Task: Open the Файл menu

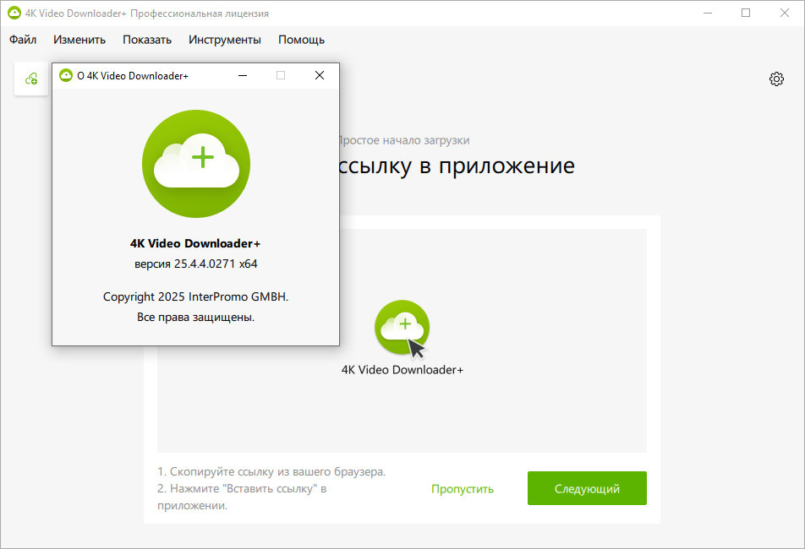Action: tap(23, 40)
